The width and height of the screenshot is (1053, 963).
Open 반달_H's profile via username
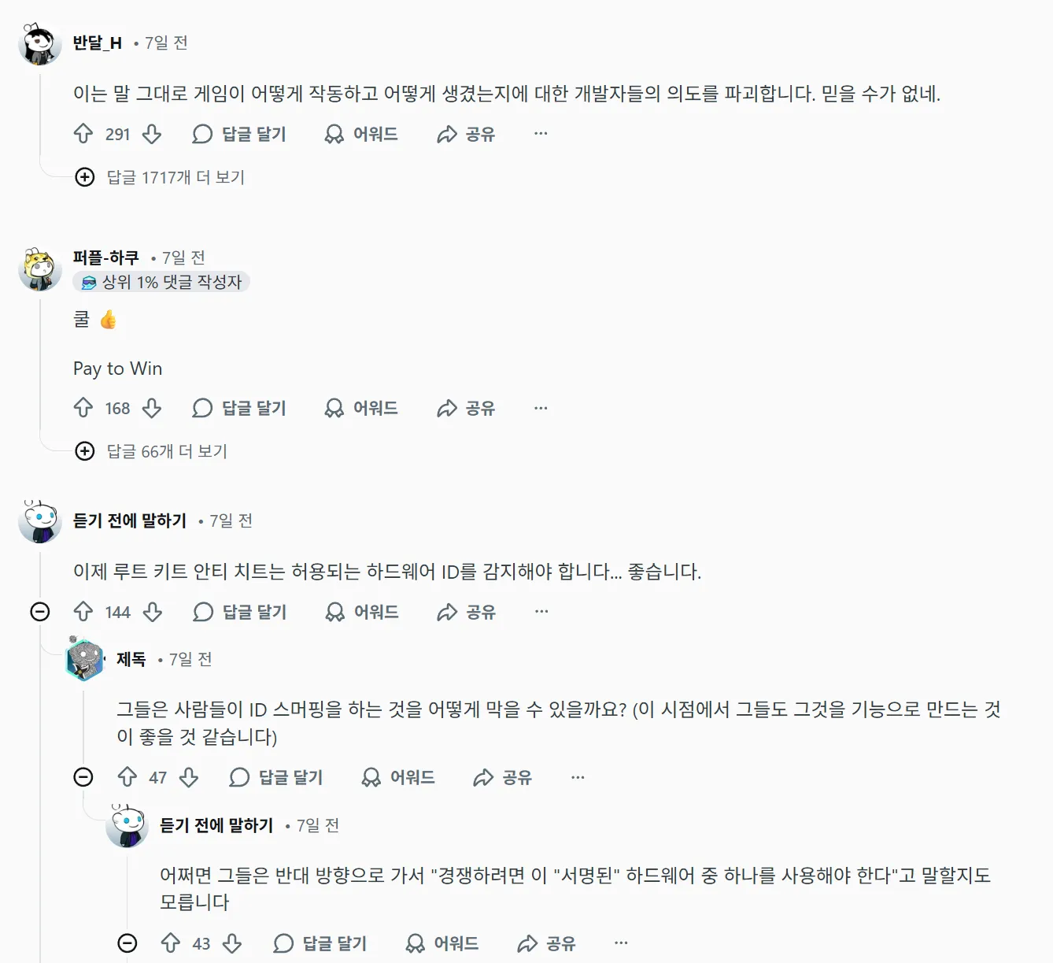tap(96, 44)
